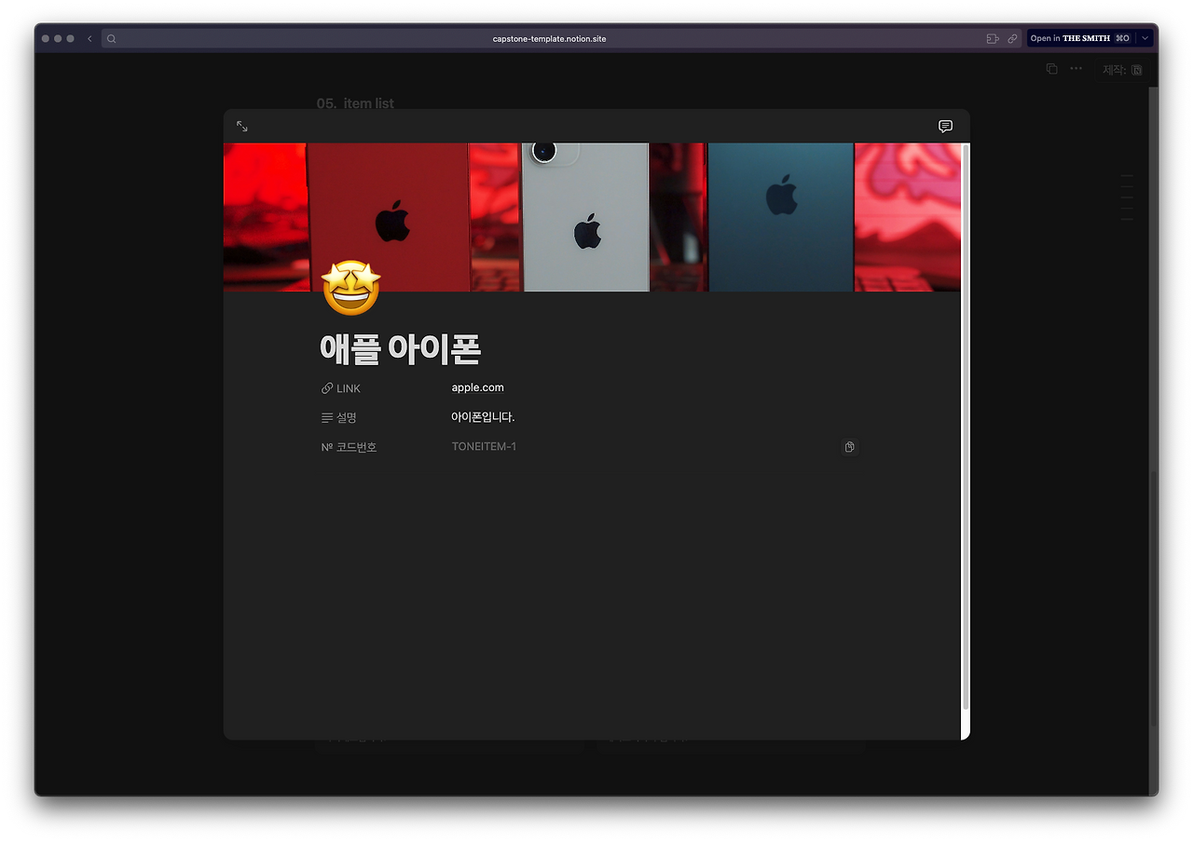Click the 애플 아이폰 page title
The width and height of the screenshot is (1193, 842).
pyautogui.click(x=401, y=348)
